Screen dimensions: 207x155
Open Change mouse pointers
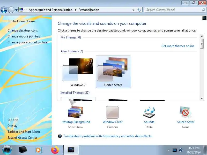pyautogui.click(x=24, y=36)
